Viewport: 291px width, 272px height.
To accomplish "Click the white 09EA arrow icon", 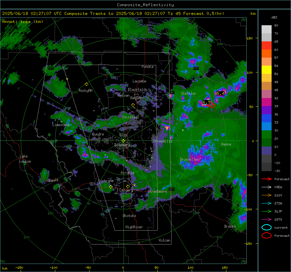I will click(x=266, y=187).
